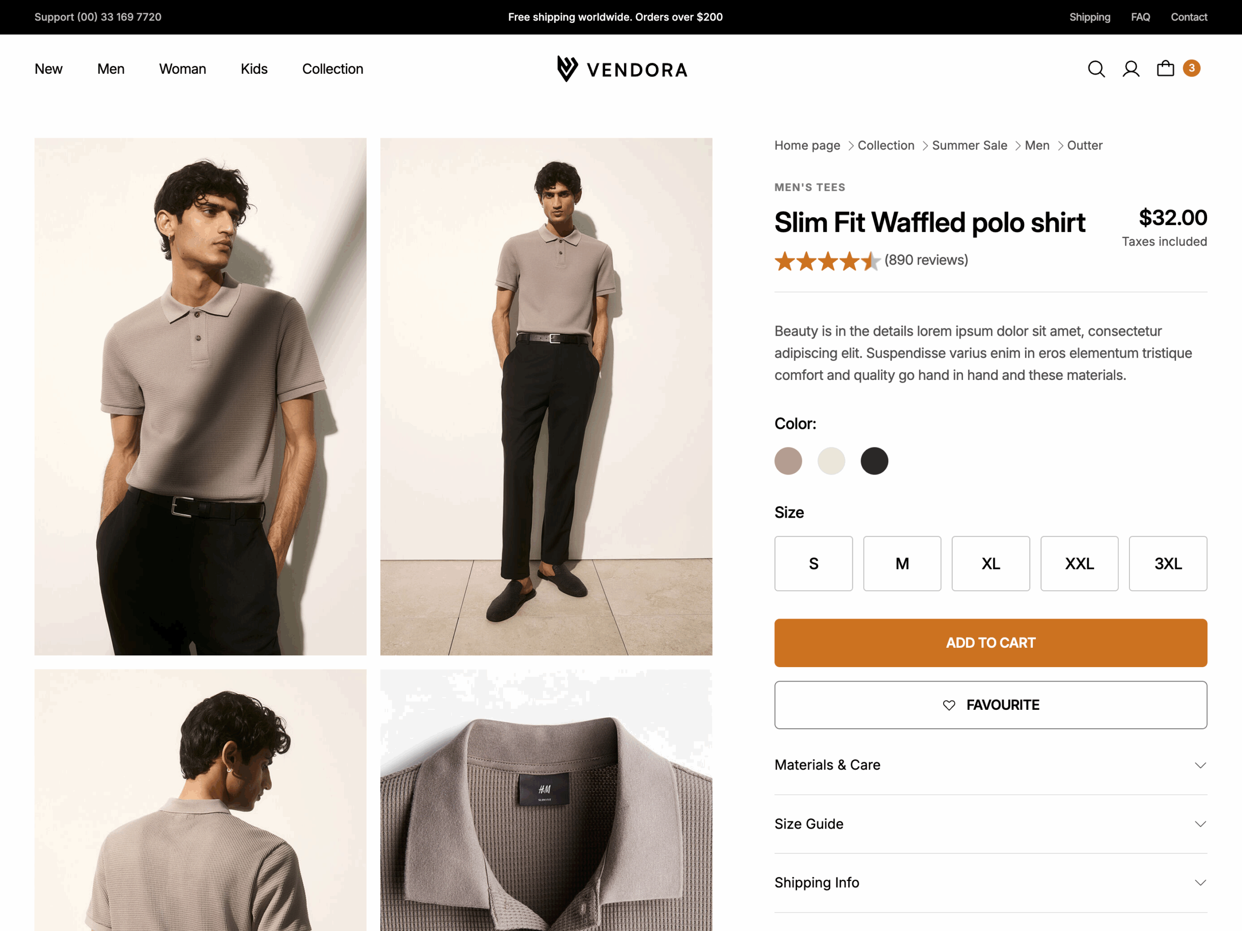Click the Summer Sale breadcrumb link
The height and width of the screenshot is (931, 1242).
tap(970, 145)
